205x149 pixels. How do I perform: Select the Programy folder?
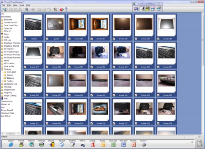(8, 93)
